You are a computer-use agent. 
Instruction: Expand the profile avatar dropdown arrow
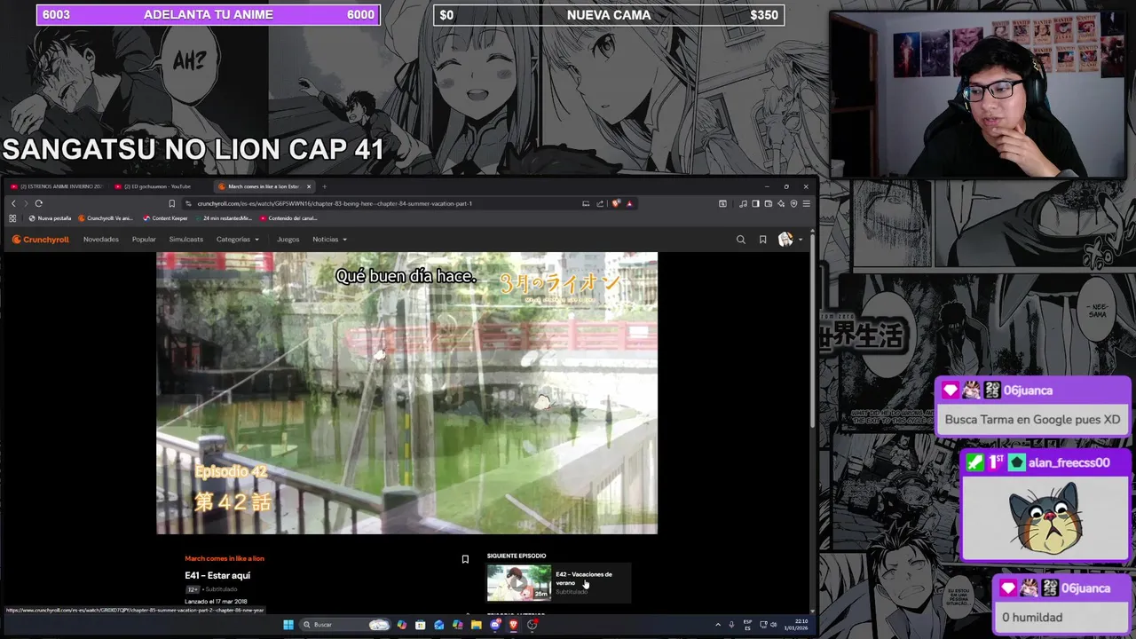pyautogui.click(x=800, y=240)
